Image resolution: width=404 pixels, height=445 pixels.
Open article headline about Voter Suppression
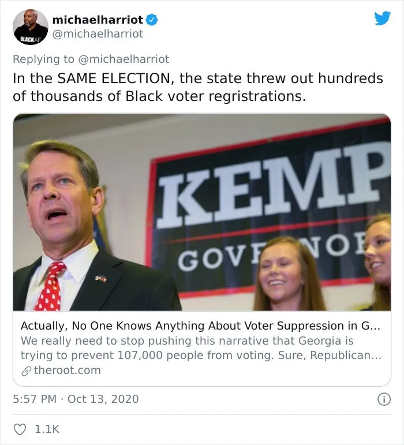[200, 326]
